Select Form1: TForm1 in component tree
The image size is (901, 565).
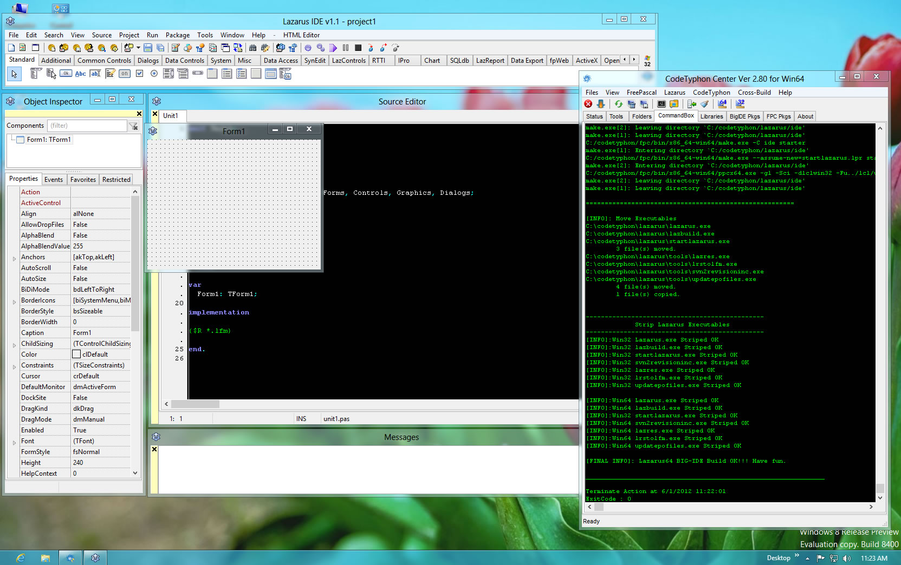tap(49, 140)
